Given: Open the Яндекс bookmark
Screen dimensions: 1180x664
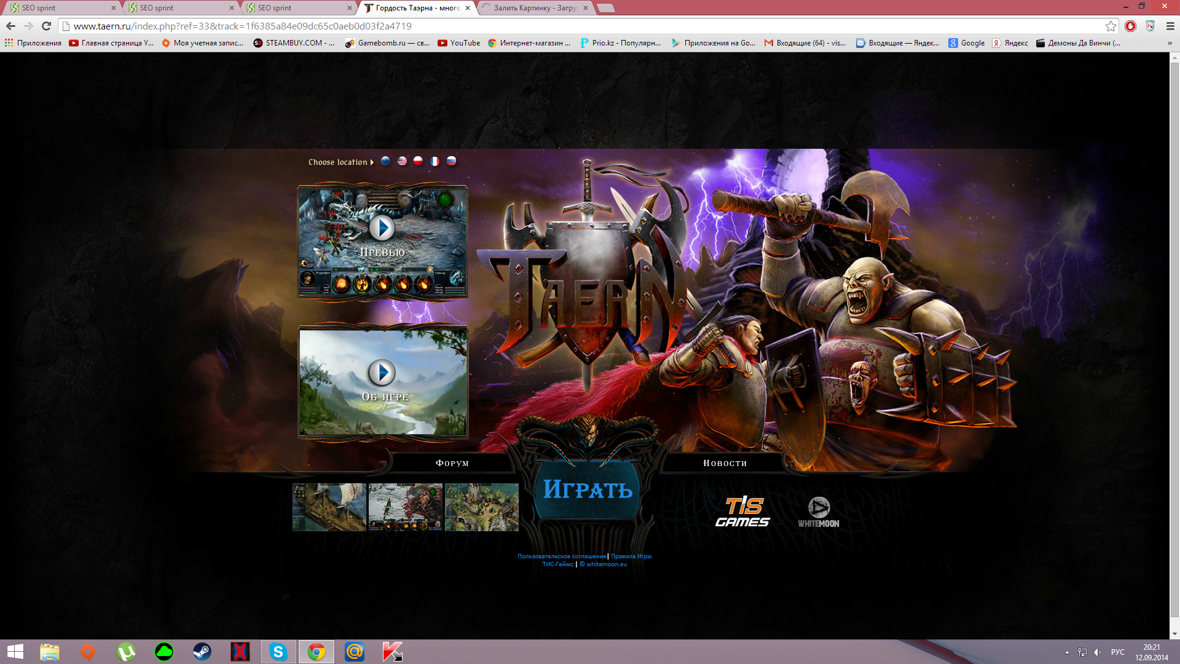Looking at the screenshot, I should (x=1010, y=43).
